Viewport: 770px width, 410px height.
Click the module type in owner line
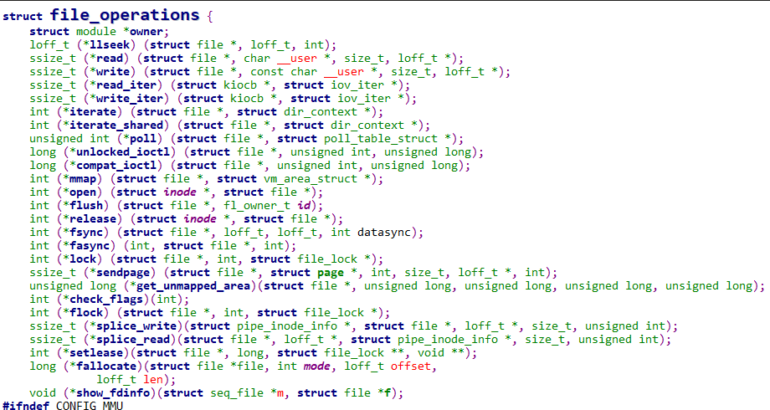pyautogui.click(x=96, y=32)
